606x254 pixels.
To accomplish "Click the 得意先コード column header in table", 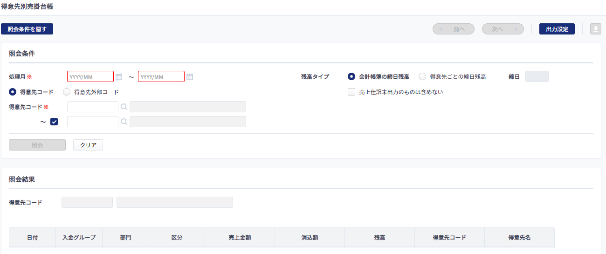I will point(449,237).
